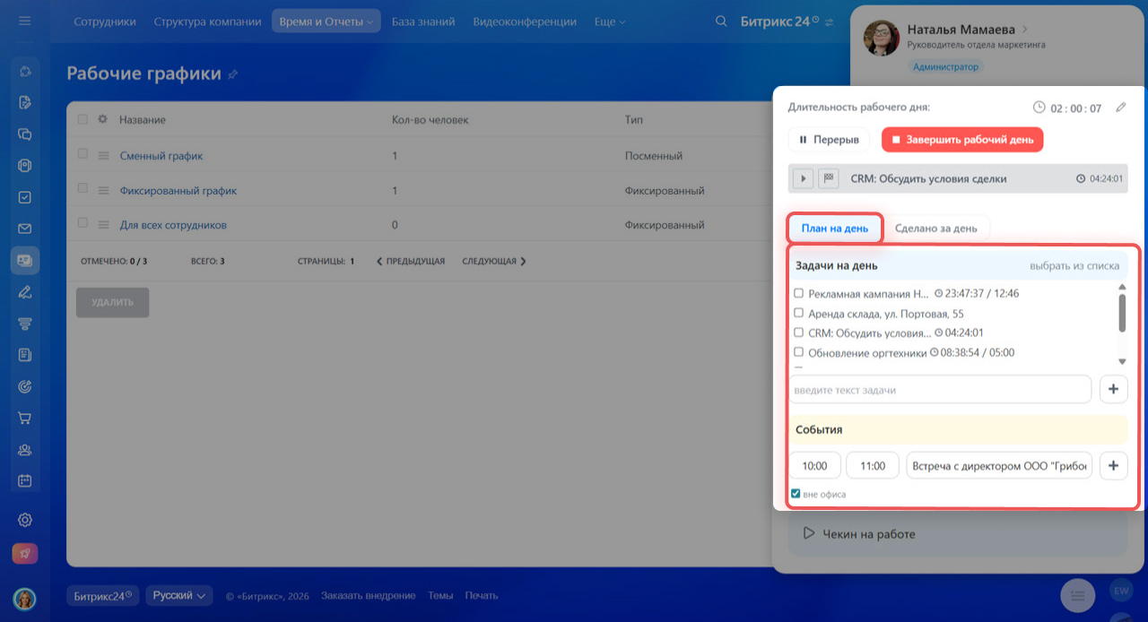Open the chat bubbles icon in sidebar
Screen dimensions: 1148x622
pos(25,134)
